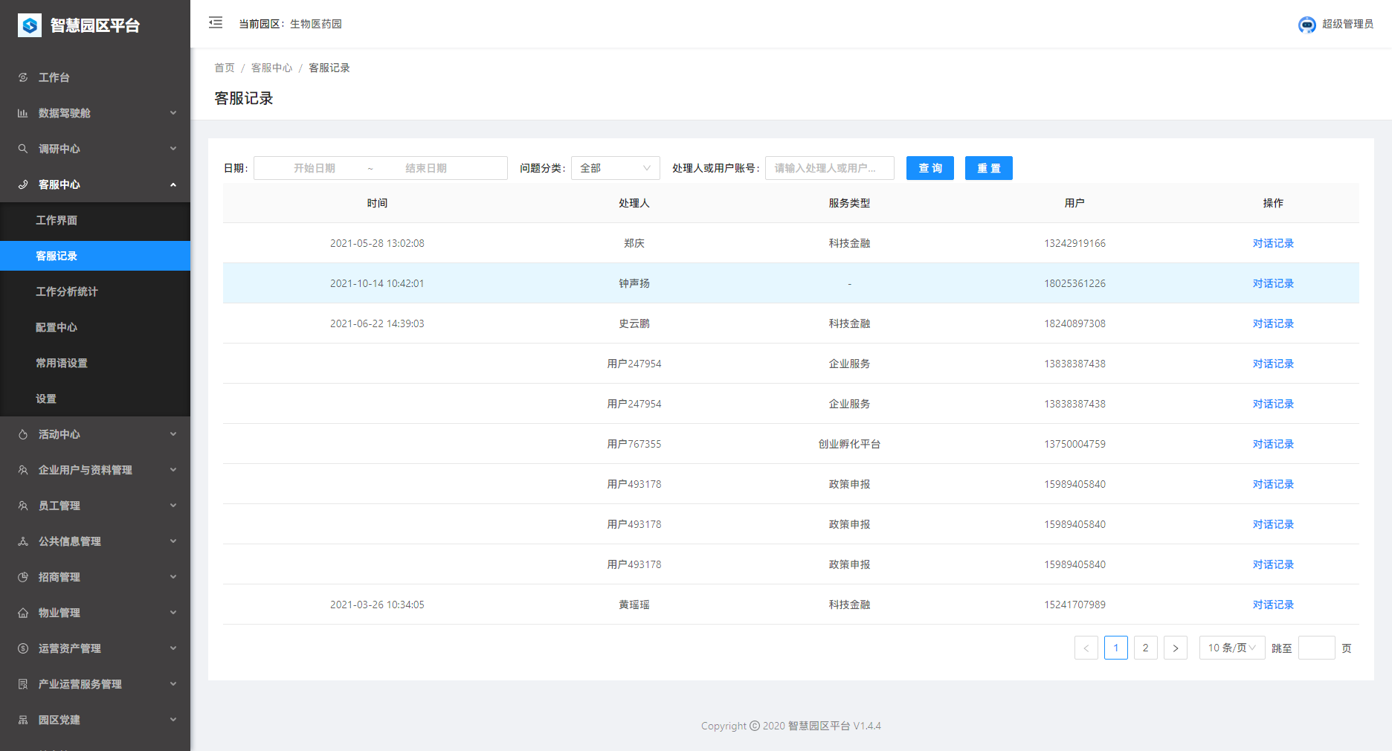Click the 调研中心 magnifier icon
1392x751 pixels.
[23, 149]
